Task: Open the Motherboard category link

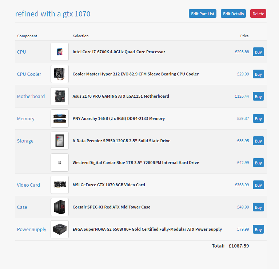Action: 31,97
